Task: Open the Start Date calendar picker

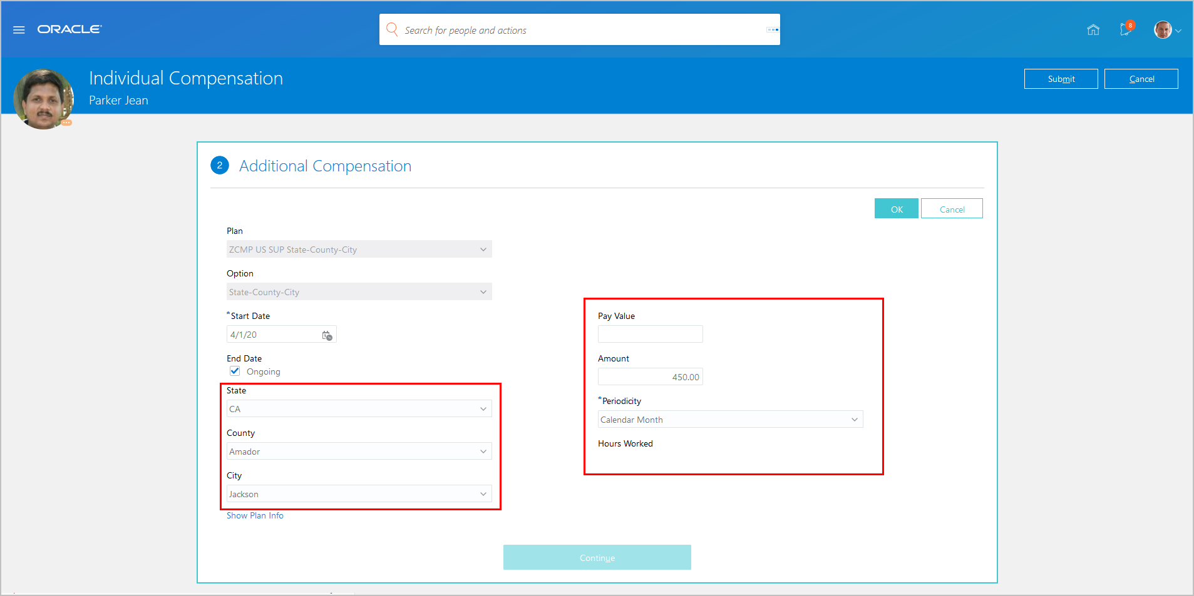Action: [327, 335]
